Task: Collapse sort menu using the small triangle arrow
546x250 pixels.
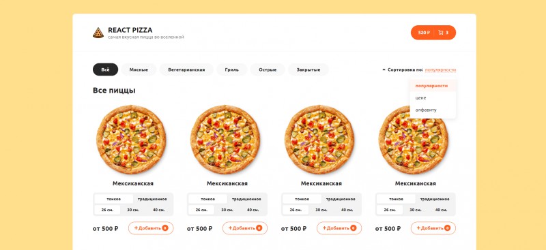Action: [384, 69]
